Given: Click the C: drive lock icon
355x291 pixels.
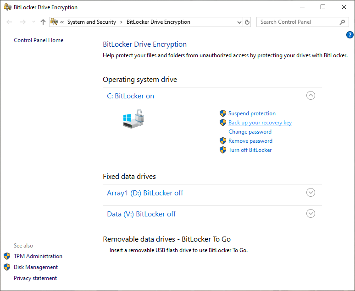Looking at the screenshot, I should point(133,119).
